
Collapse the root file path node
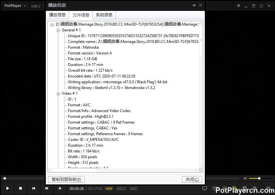pyautogui.click(x=52, y=25)
